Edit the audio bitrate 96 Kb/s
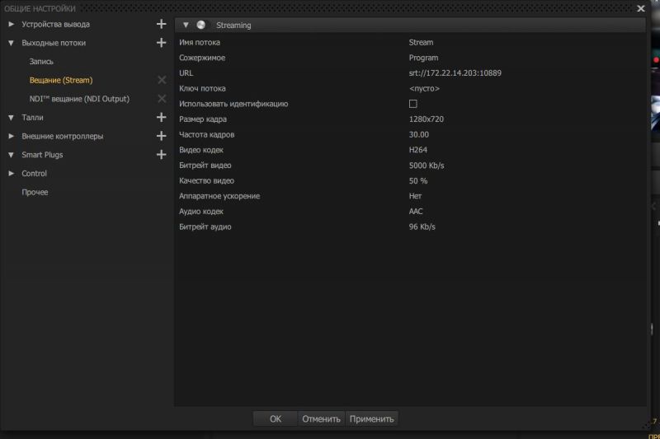The width and height of the screenshot is (660, 439). [x=422, y=227]
